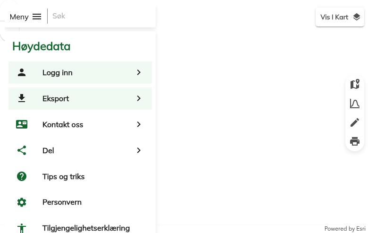The height and width of the screenshot is (233, 368).
Task: Open the Tips og triks menu item
Action: pyautogui.click(x=64, y=177)
